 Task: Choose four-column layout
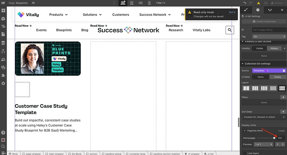(x=264, y=88)
